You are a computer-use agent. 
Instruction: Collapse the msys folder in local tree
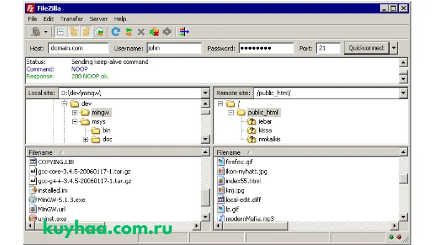point(75,121)
